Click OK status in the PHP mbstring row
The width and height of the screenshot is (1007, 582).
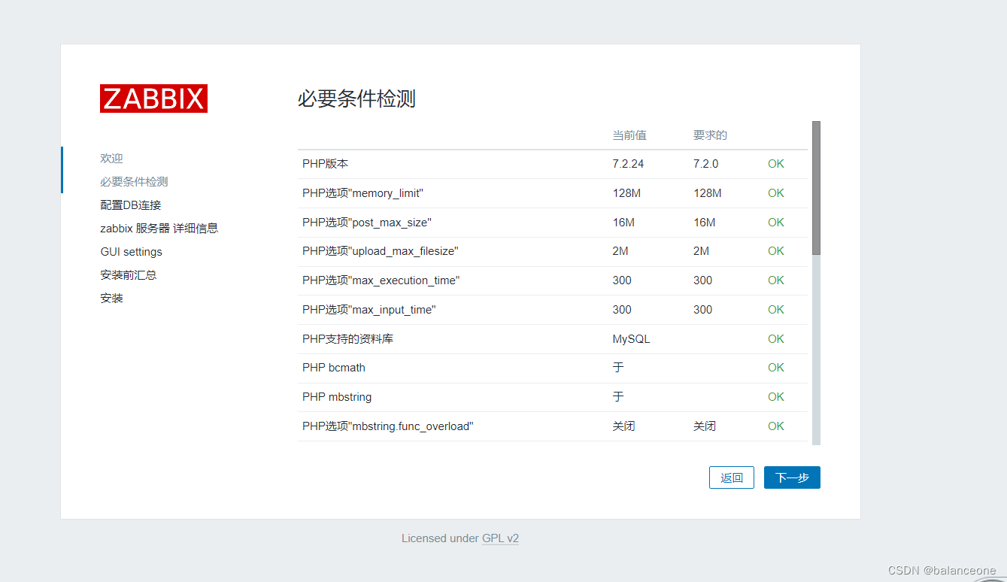click(x=776, y=397)
